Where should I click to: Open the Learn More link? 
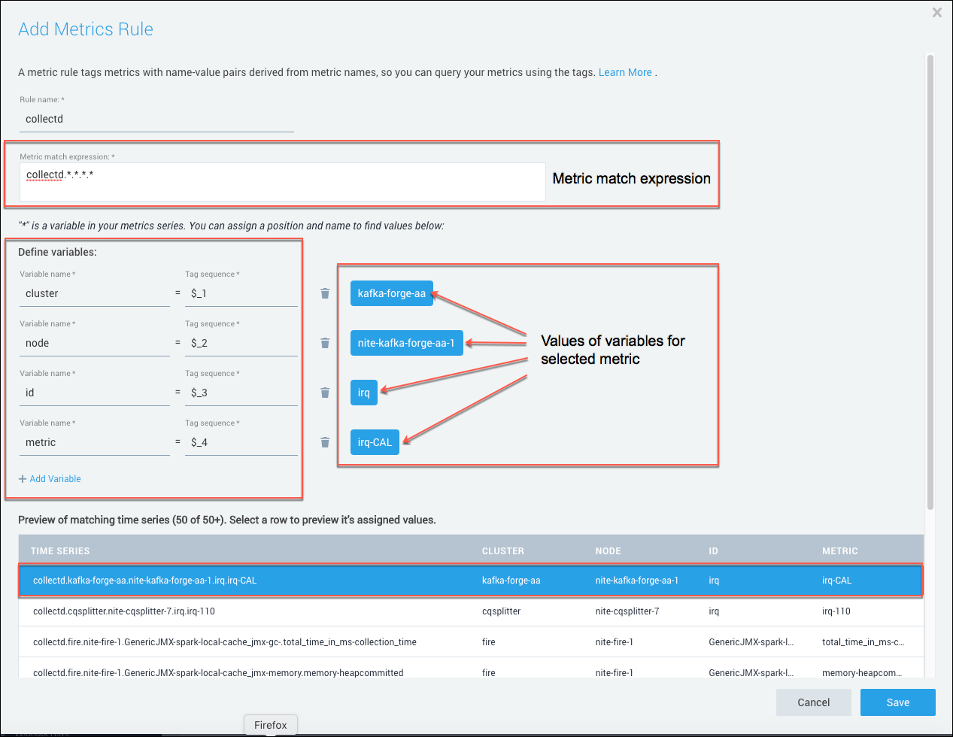624,72
